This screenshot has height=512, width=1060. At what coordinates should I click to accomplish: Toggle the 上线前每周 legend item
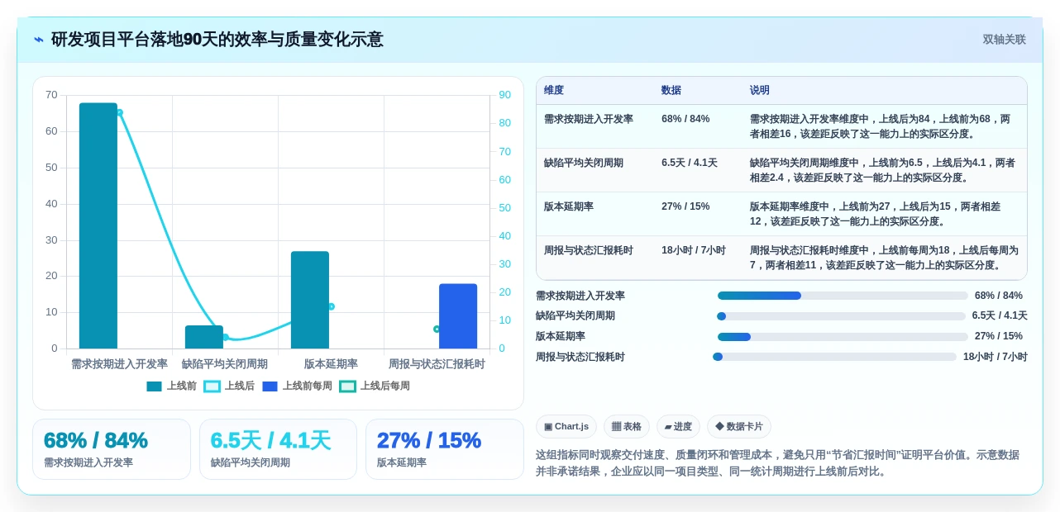coord(297,386)
